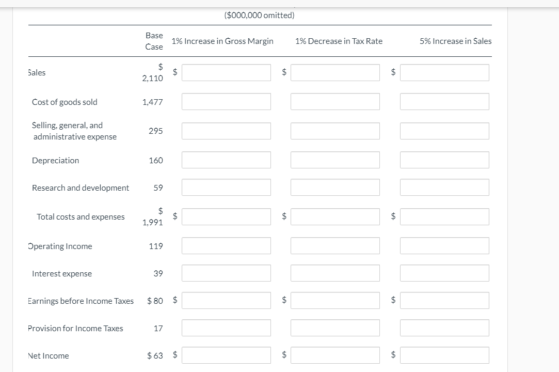
Task: Focus Operating Income input under Tax Rate scenario
Action: coord(335,246)
